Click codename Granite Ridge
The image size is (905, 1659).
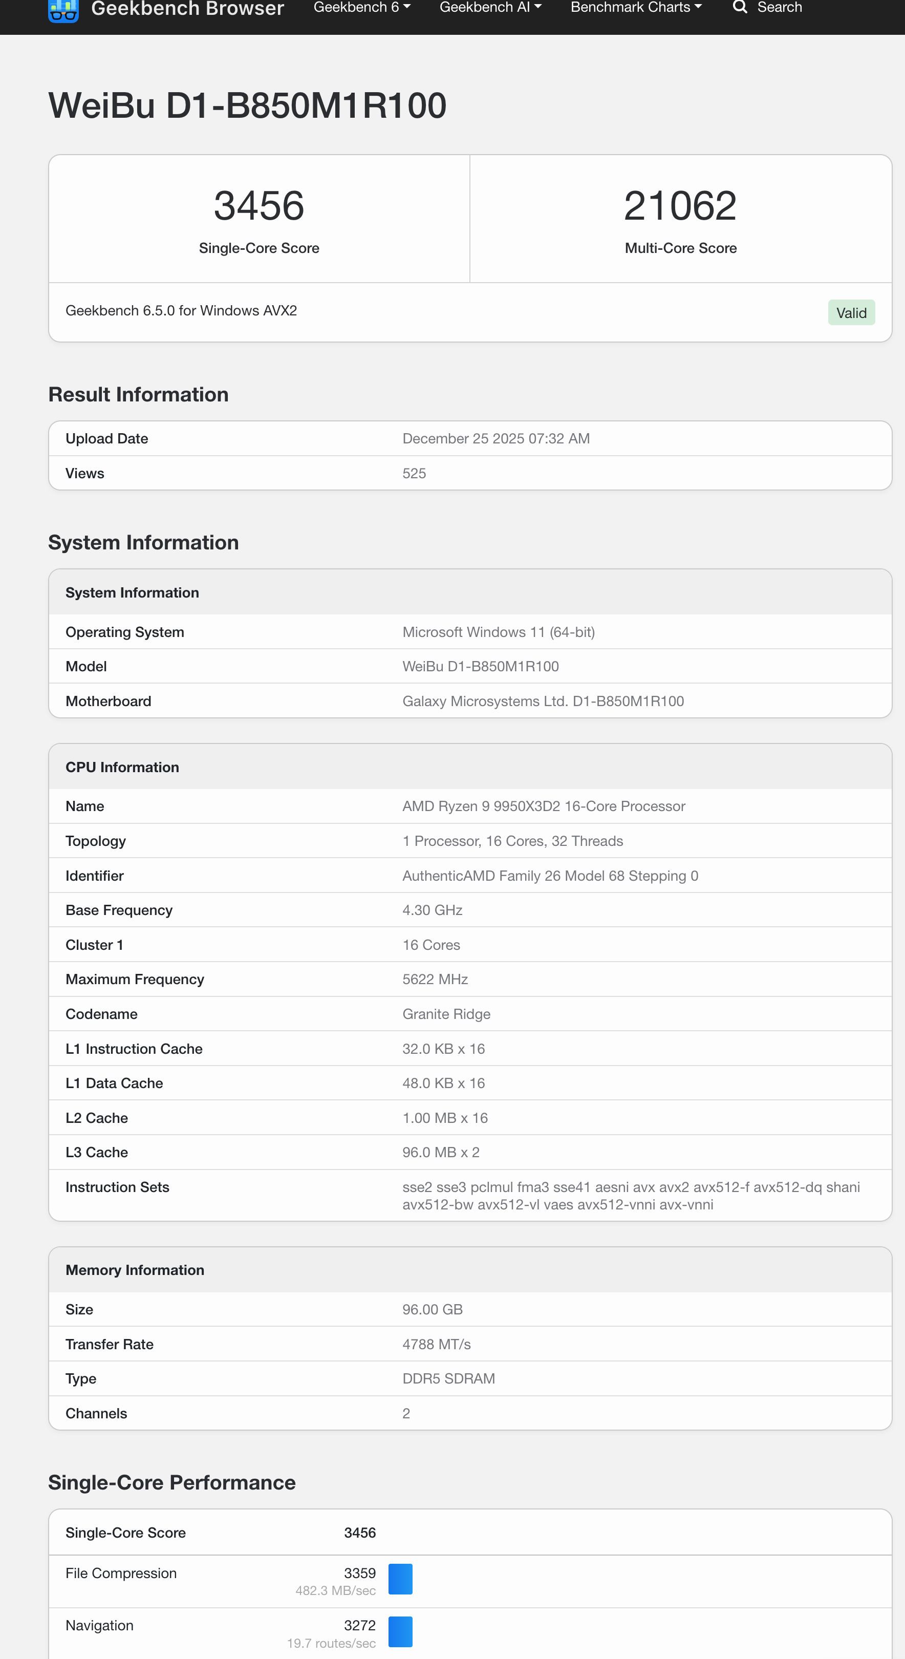coord(446,1014)
